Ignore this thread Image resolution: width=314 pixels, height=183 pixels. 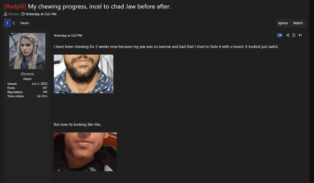[283, 23]
